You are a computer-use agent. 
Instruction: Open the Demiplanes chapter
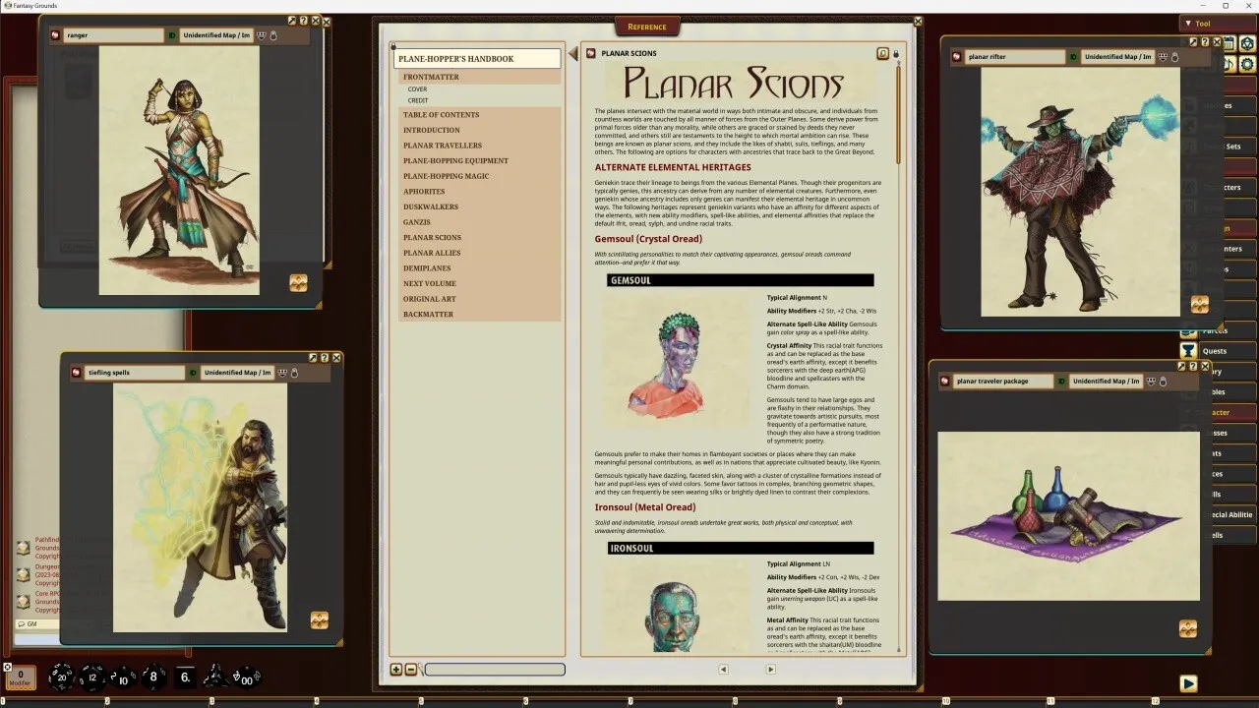point(427,268)
